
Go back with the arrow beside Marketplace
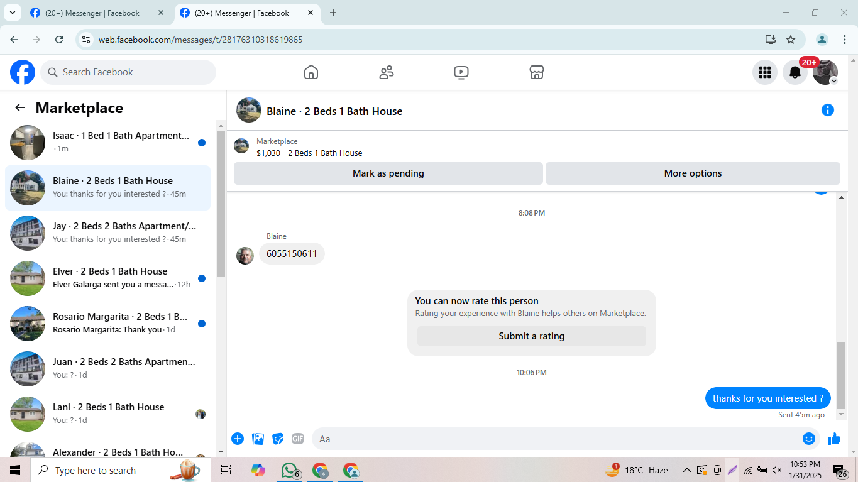point(20,108)
